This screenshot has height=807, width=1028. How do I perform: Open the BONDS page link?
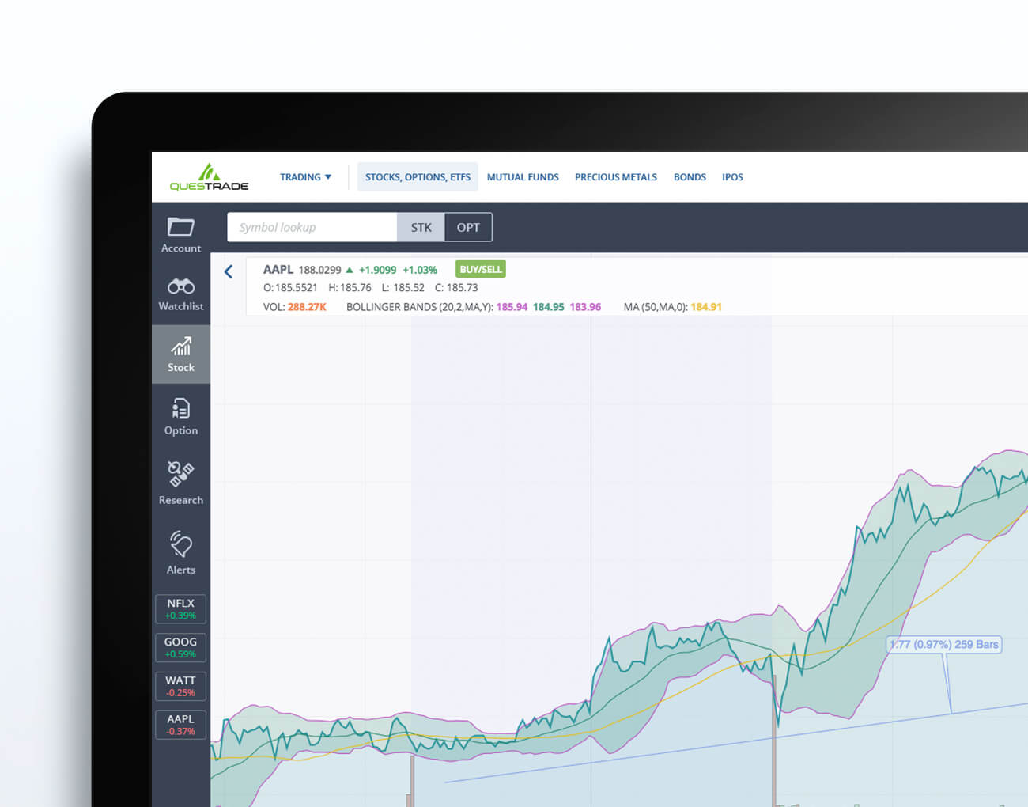pyautogui.click(x=690, y=176)
